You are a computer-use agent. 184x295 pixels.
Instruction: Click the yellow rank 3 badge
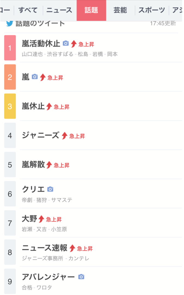(x=10, y=106)
